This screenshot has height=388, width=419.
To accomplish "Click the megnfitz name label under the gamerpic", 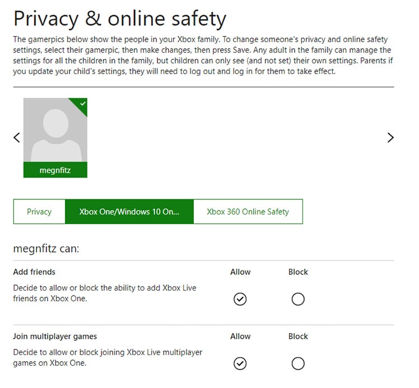I will pos(55,170).
